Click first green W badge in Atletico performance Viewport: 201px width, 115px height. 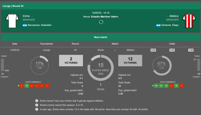(x=156, y=86)
